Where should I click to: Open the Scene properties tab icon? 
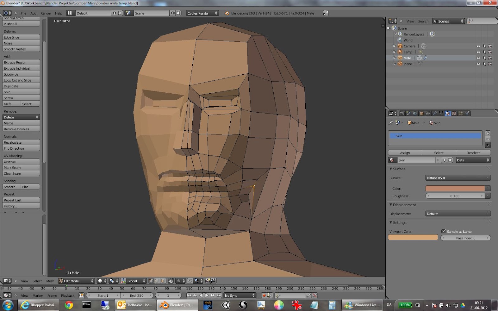tap(409, 114)
